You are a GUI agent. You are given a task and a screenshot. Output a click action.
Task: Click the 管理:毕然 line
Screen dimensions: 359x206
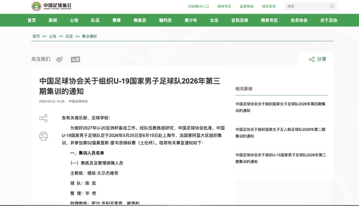click(83, 193)
